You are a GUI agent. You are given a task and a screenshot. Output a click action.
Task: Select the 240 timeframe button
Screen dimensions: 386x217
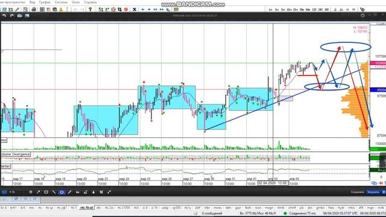click(320, 10)
